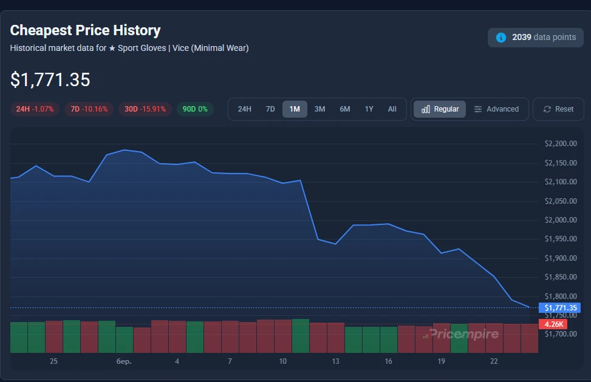Switch to Advanced chart mode

coord(496,109)
